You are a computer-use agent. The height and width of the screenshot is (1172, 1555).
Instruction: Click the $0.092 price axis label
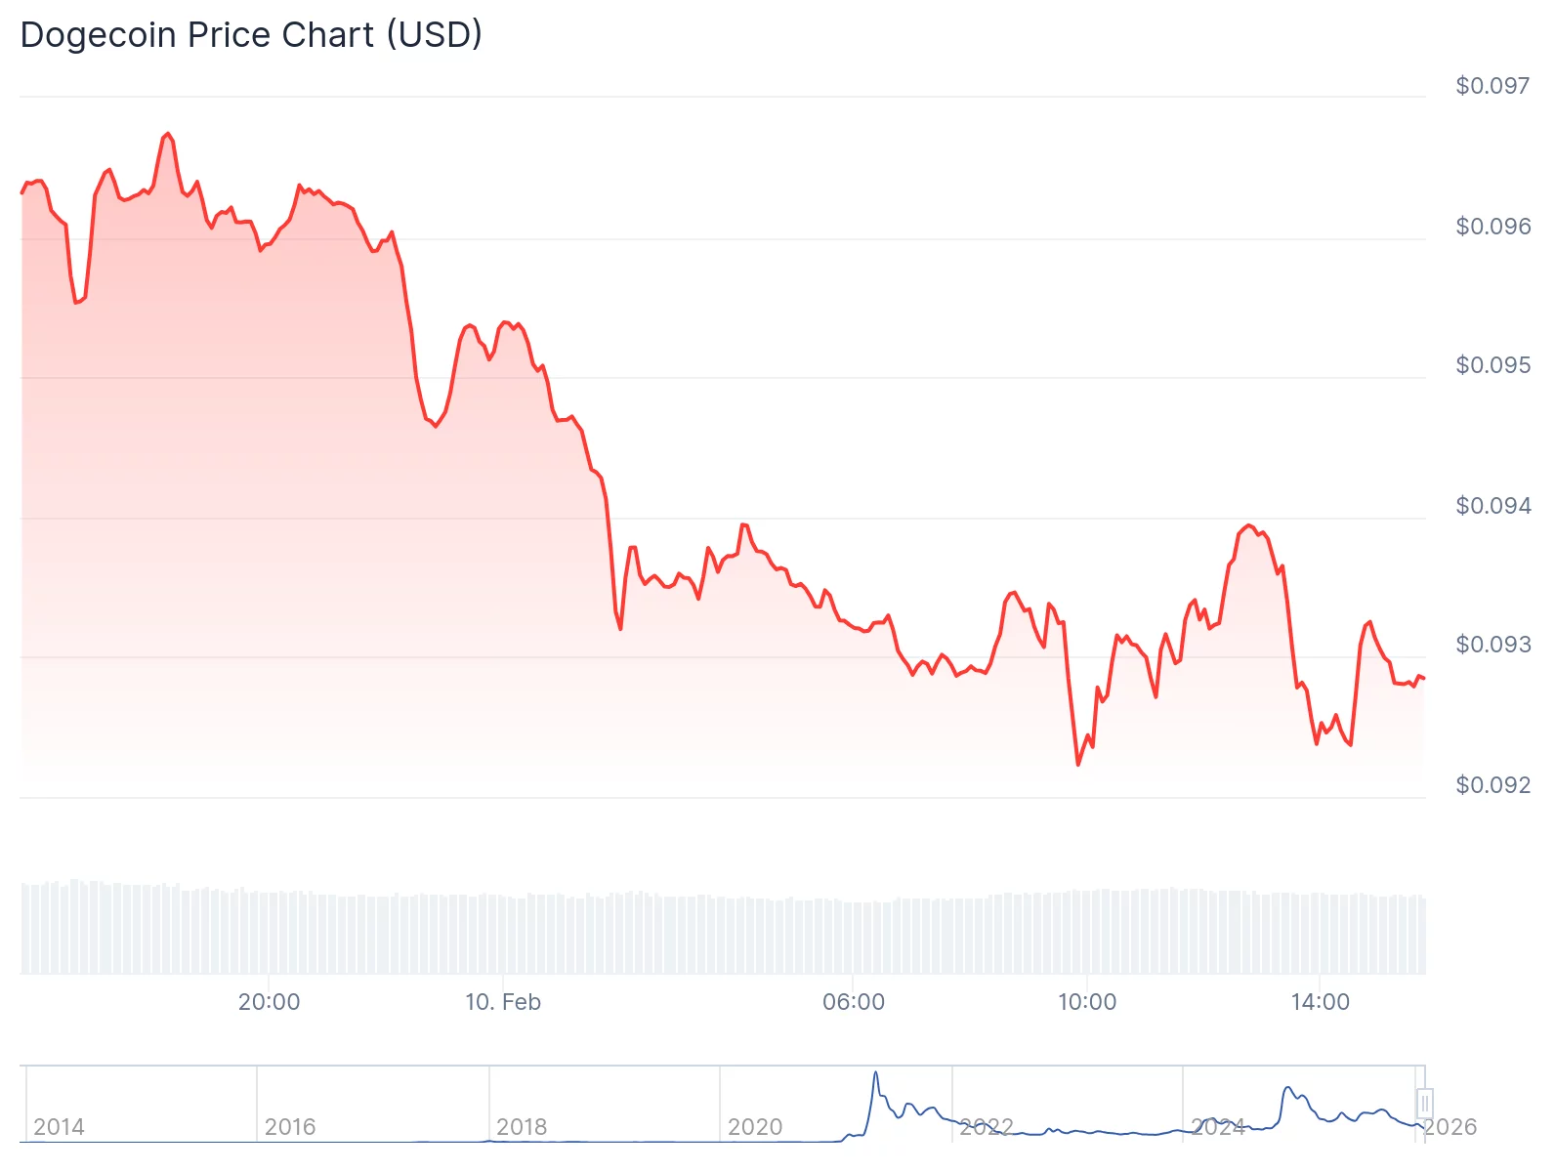coord(1492,785)
